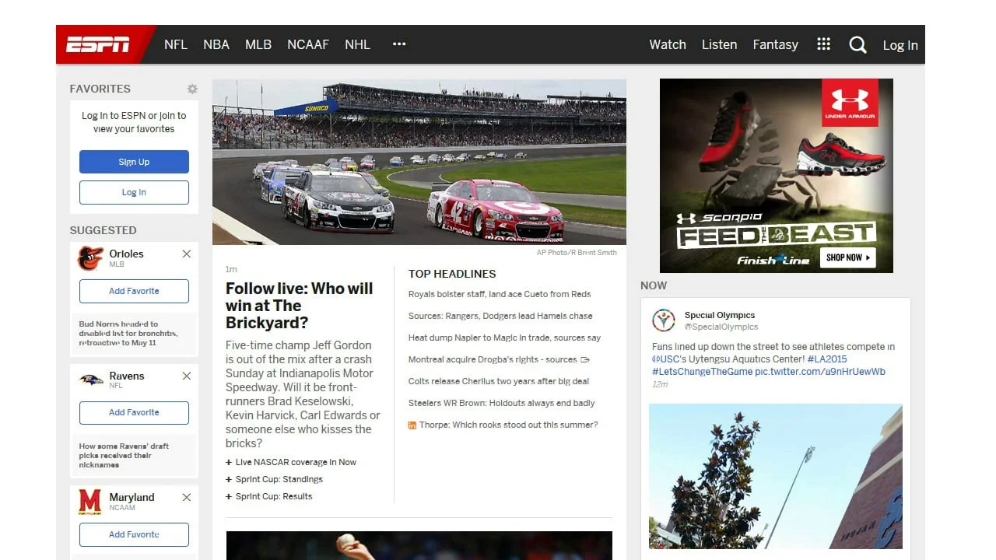Expand Sprint Cup: Standings link
The height and width of the screenshot is (560, 996).
pos(274,479)
